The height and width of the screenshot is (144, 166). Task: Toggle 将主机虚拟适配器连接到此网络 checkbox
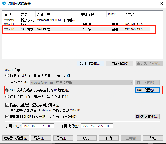pos(7,105)
